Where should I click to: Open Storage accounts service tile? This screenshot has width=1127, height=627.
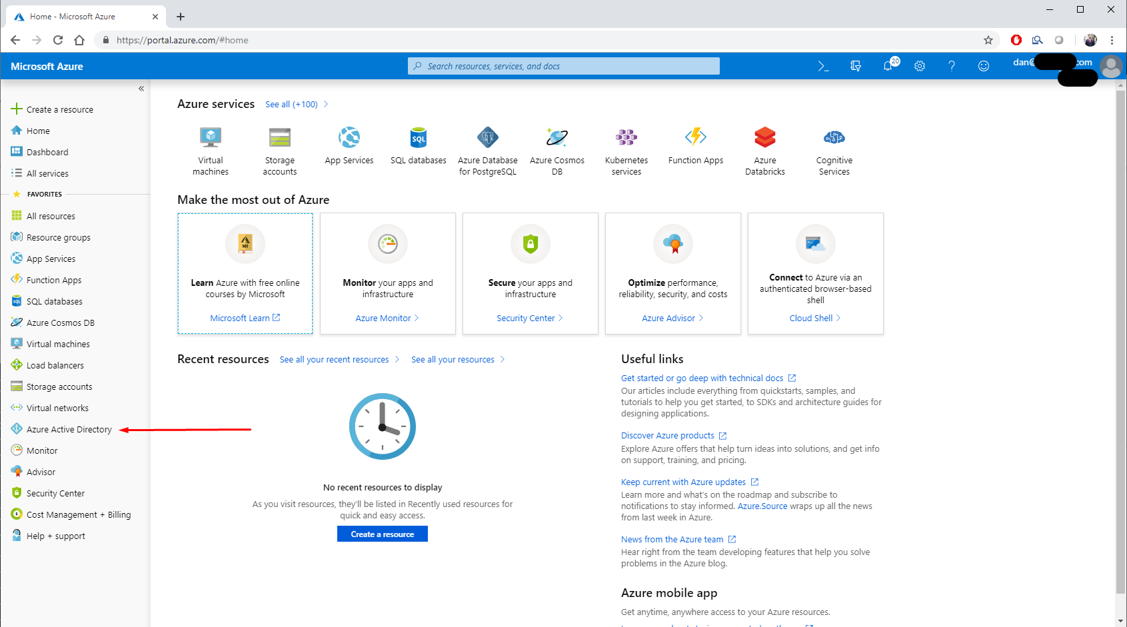(280, 151)
